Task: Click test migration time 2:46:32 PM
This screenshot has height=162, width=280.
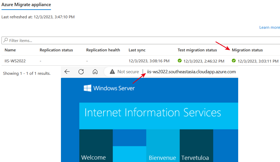Action: tap(204, 61)
